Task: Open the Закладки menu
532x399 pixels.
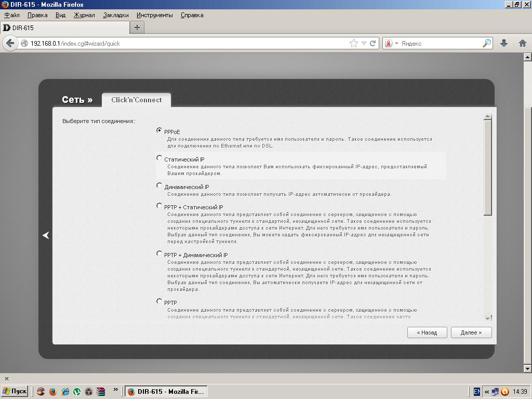Action: [x=116, y=15]
